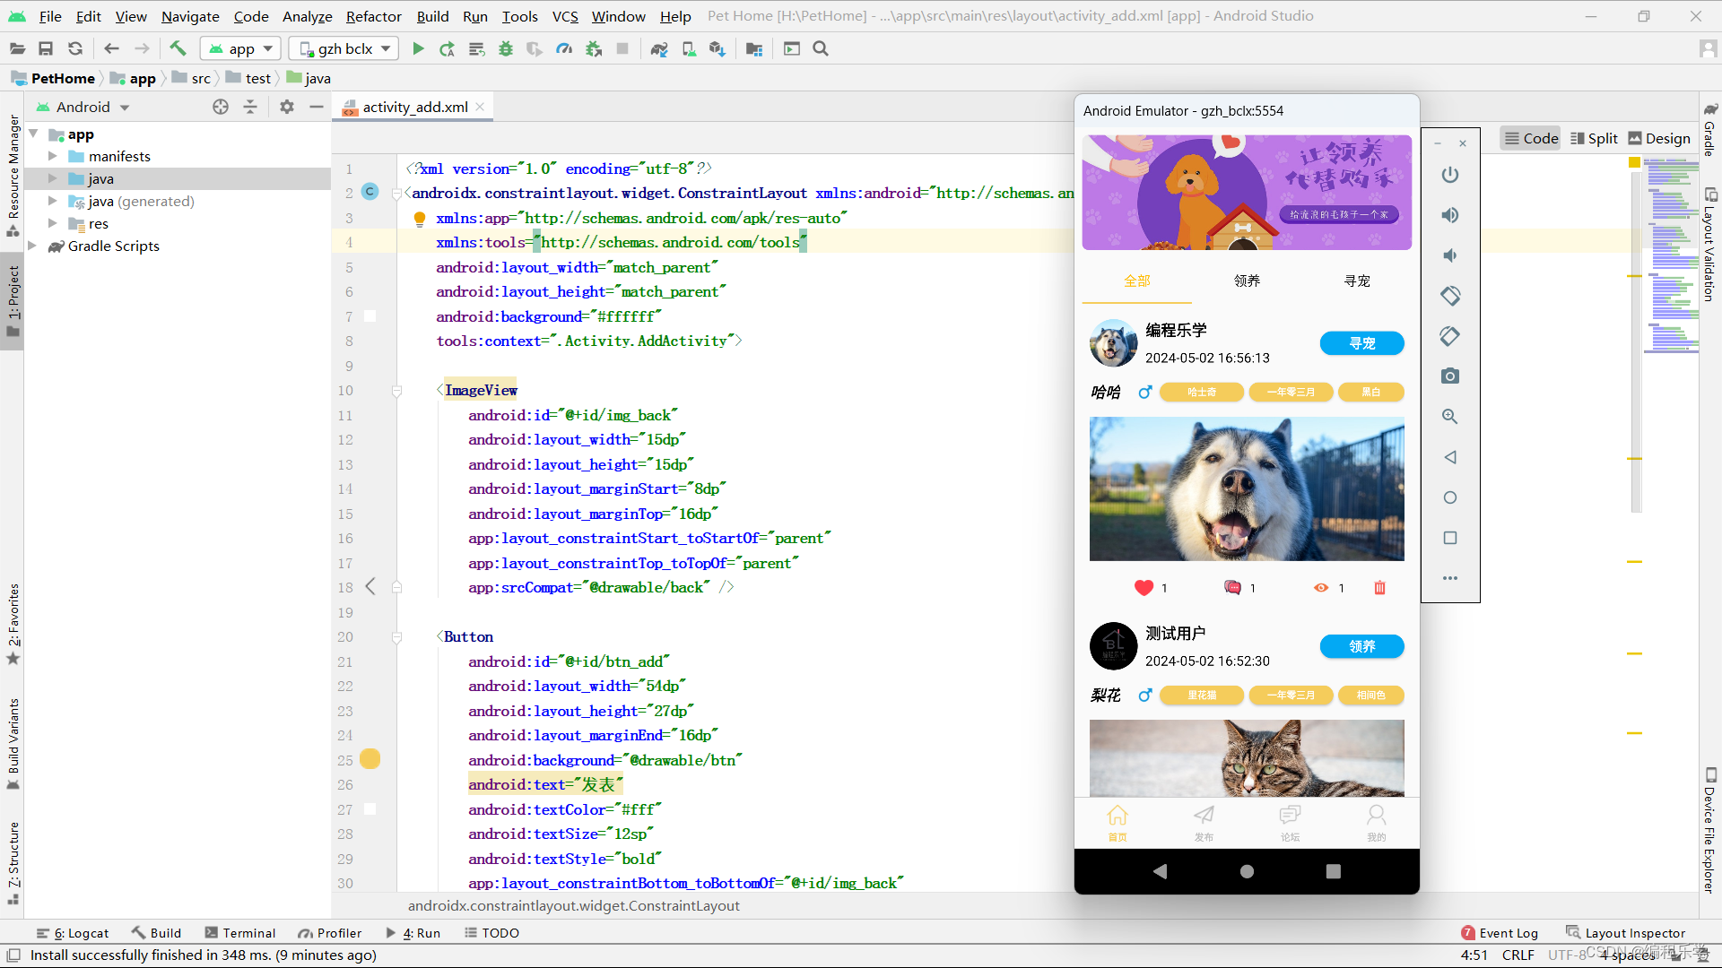Click the yellow color marker on line 25
The height and width of the screenshot is (968, 1722).
pyautogui.click(x=370, y=759)
